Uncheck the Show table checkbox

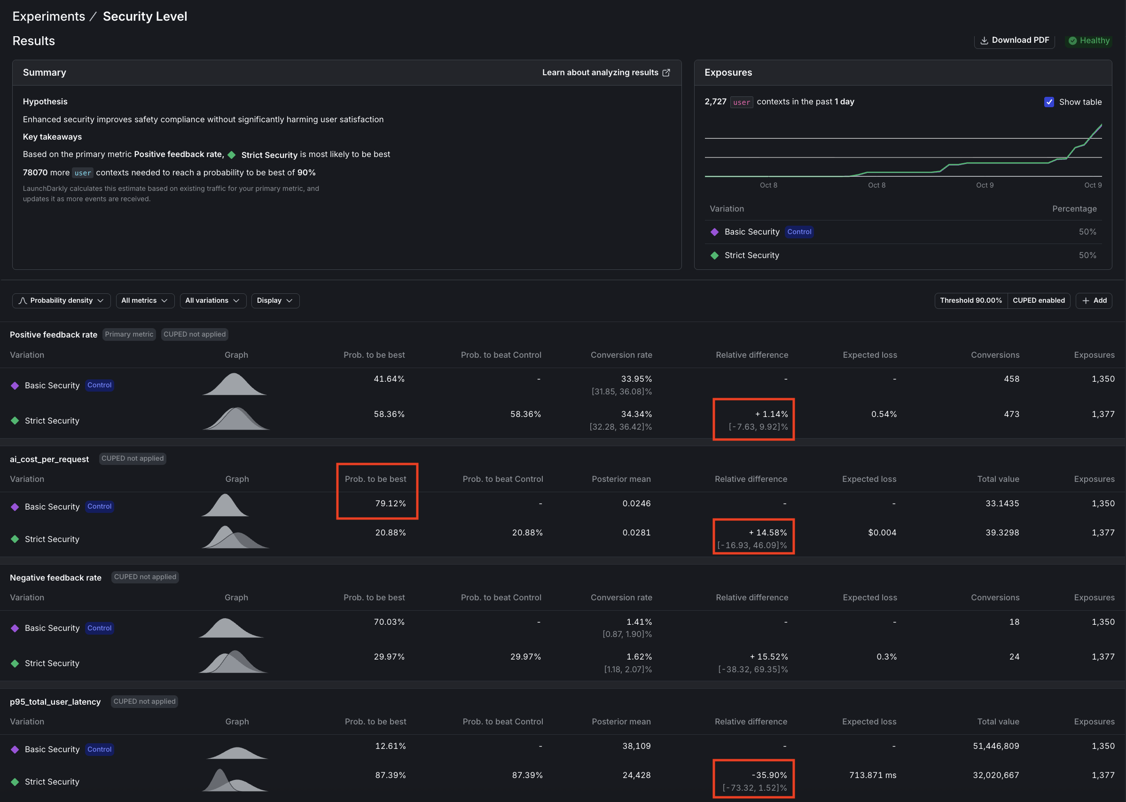click(1049, 102)
